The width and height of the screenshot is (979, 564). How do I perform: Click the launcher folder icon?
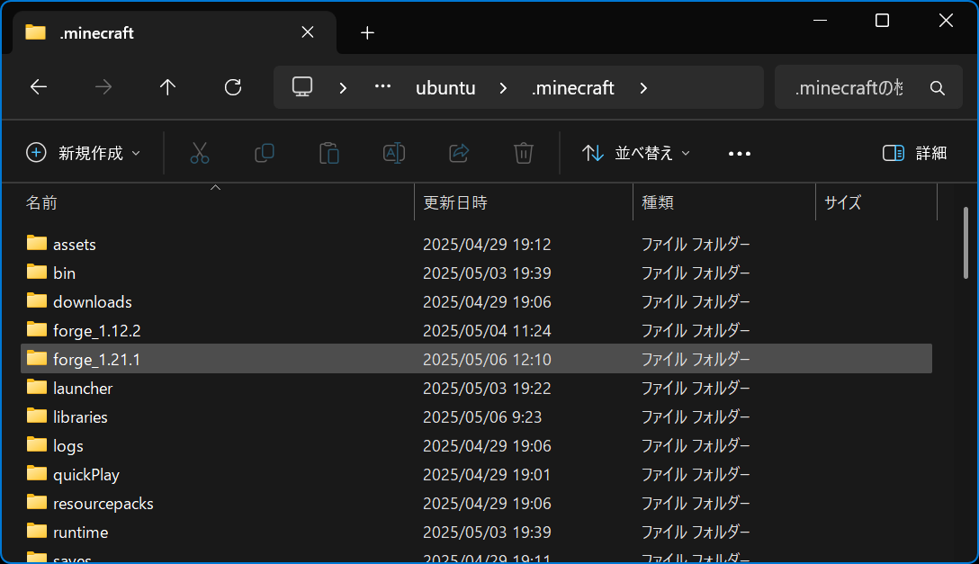[37, 386]
